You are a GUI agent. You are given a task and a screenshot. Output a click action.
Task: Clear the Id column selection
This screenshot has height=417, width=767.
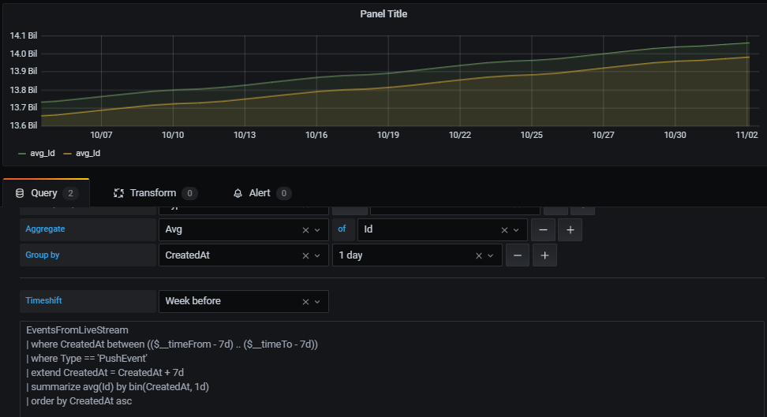pos(504,230)
